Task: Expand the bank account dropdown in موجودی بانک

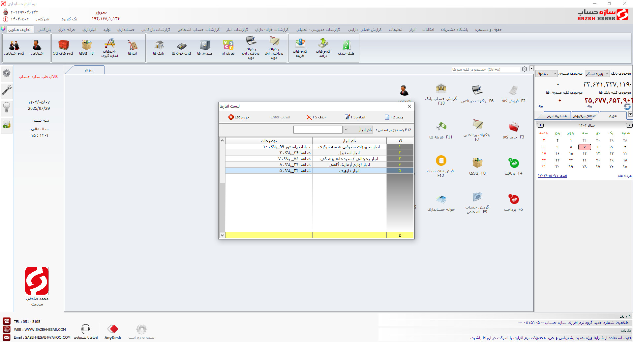Action: [597, 74]
